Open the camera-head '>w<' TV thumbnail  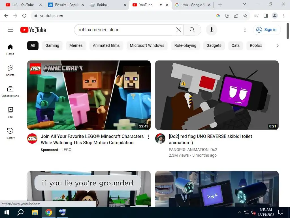point(217,188)
